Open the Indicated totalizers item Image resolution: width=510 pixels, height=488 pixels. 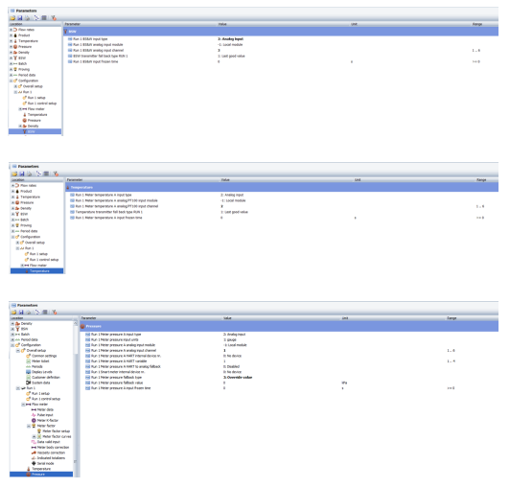51,458
